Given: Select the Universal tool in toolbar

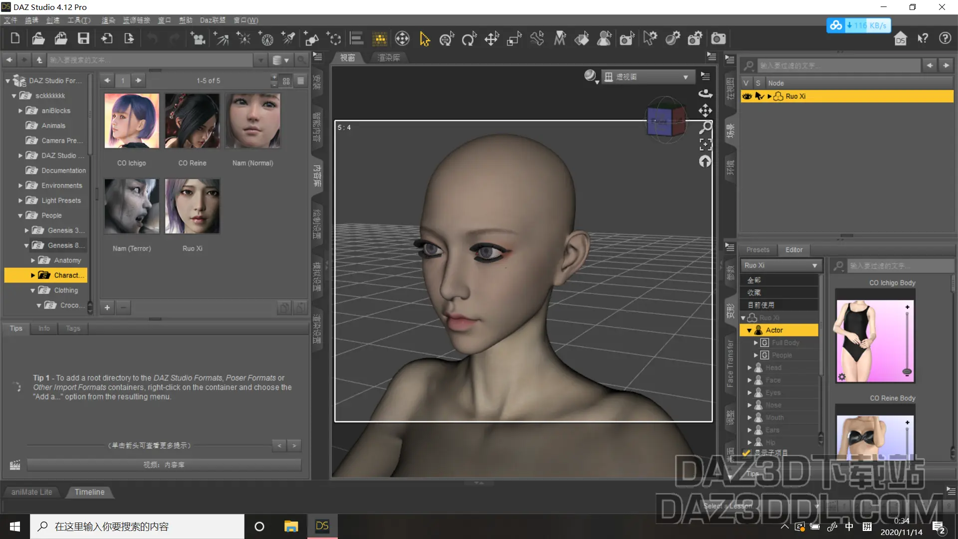Looking at the screenshot, I should coord(447,38).
